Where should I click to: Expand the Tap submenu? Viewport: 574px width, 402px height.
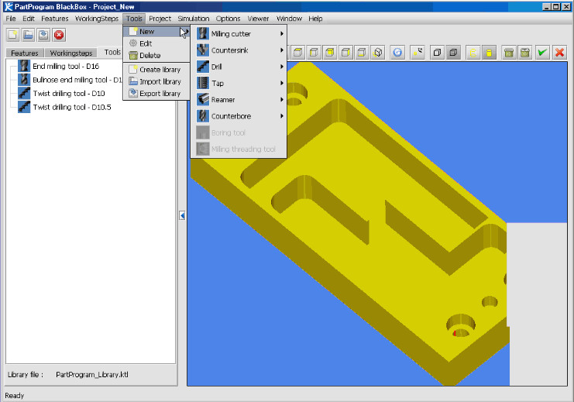(282, 83)
